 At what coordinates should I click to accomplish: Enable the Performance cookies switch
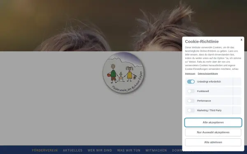(191, 101)
